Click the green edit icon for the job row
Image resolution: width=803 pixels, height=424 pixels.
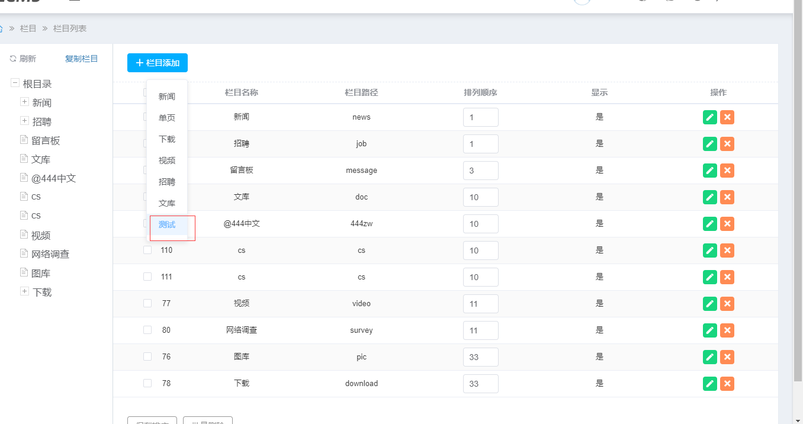710,144
